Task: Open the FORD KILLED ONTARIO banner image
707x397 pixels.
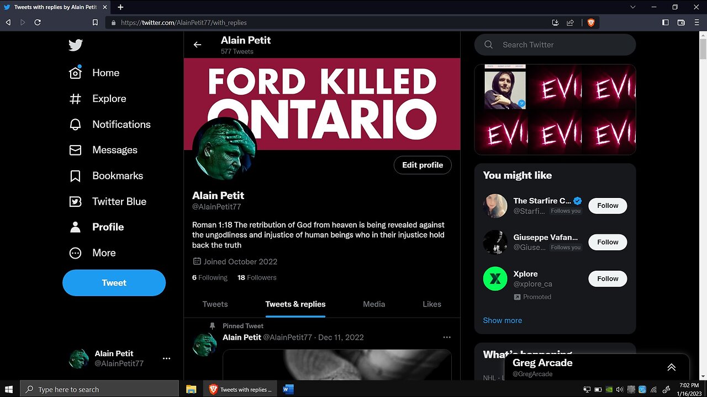Action: pyautogui.click(x=322, y=104)
